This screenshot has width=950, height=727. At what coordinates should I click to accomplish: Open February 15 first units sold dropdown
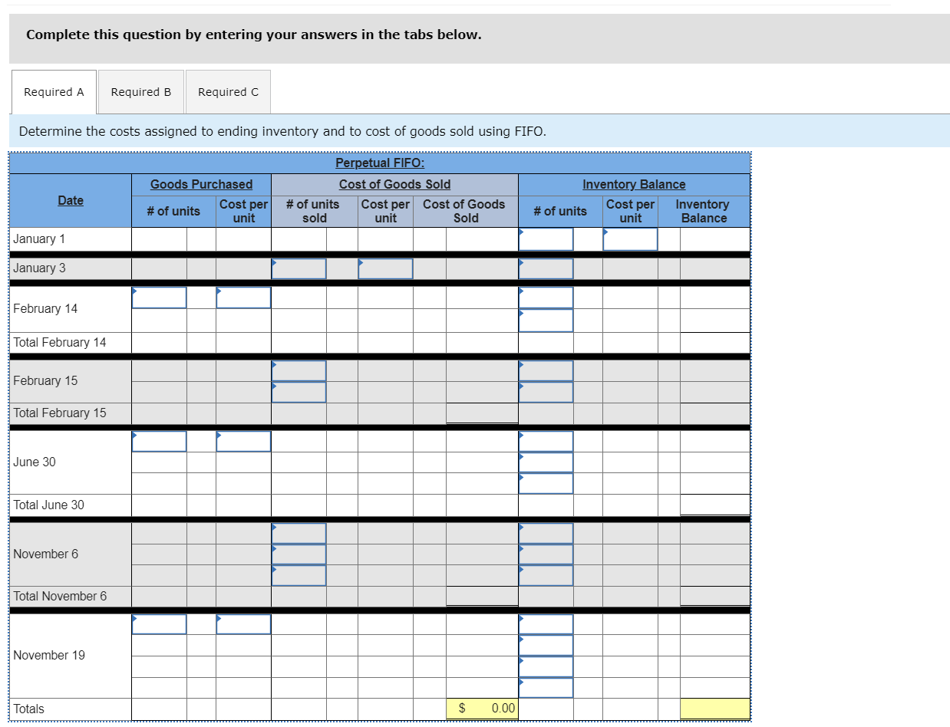(x=299, y=371)
